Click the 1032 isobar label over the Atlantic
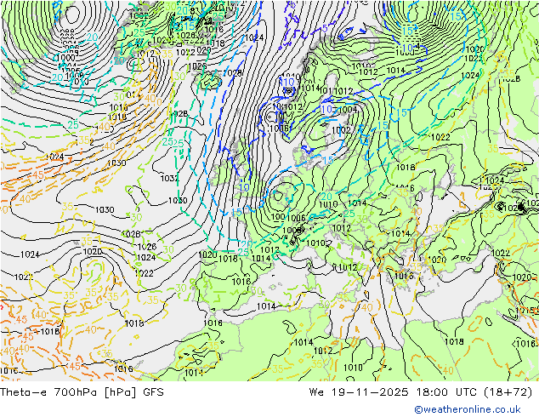 click(169, 178)
